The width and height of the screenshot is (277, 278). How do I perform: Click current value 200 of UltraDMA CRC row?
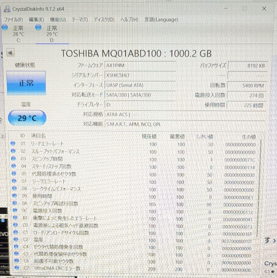pos(152,269)
